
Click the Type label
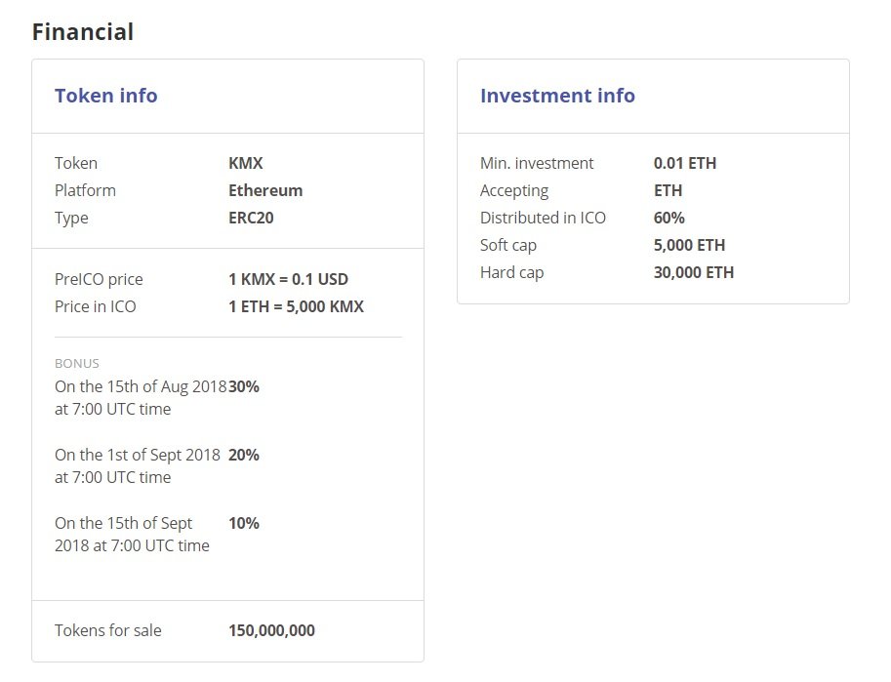[71, 218]
